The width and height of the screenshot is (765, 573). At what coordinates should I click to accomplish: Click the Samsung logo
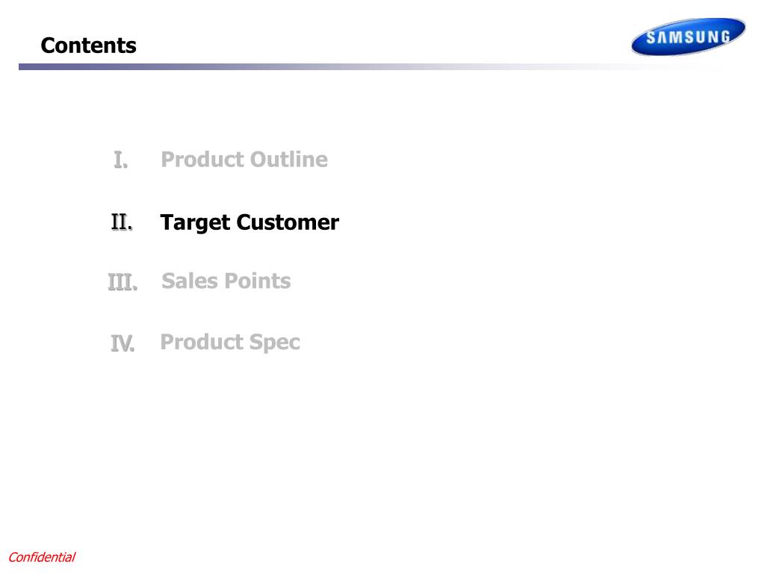688,37
